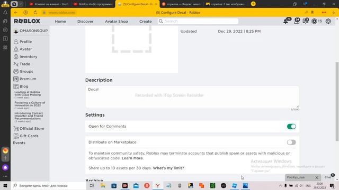Open the Home menu item
339x190 pixels.
pyautogui.click(x=60, y=21)
